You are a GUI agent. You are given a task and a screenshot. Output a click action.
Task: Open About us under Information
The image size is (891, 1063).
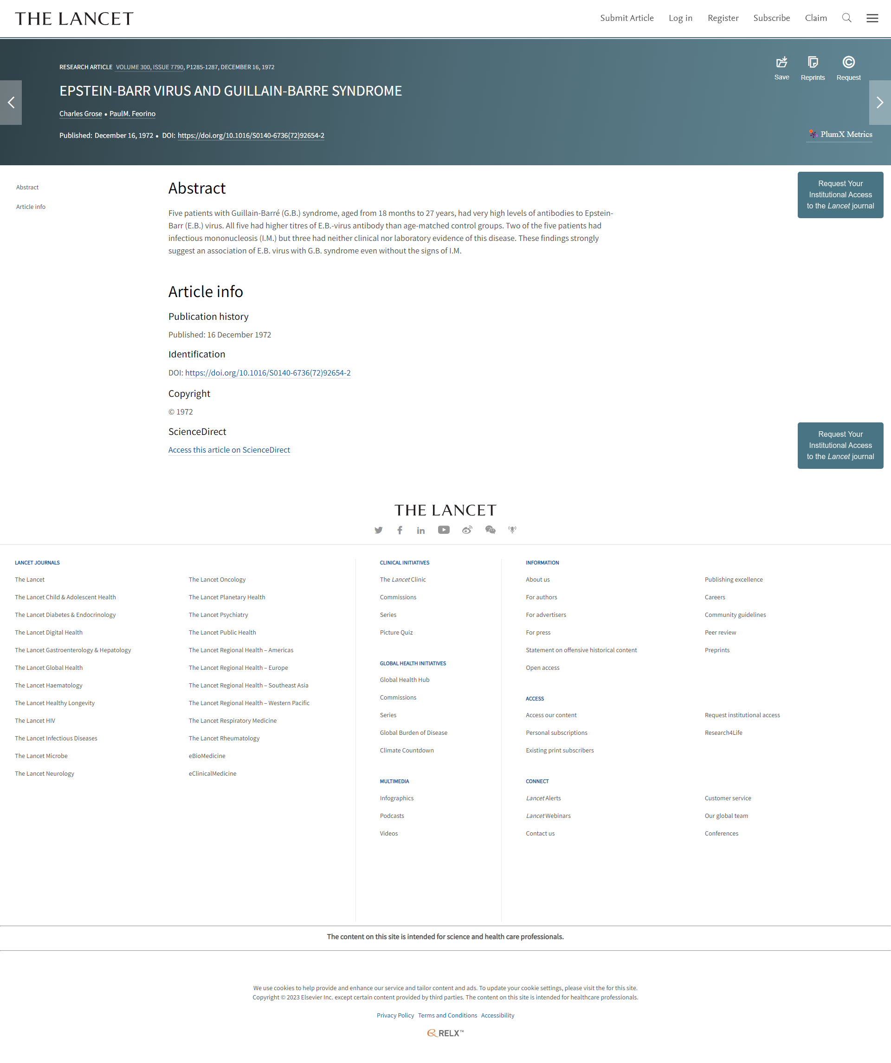tap(538, 580)
